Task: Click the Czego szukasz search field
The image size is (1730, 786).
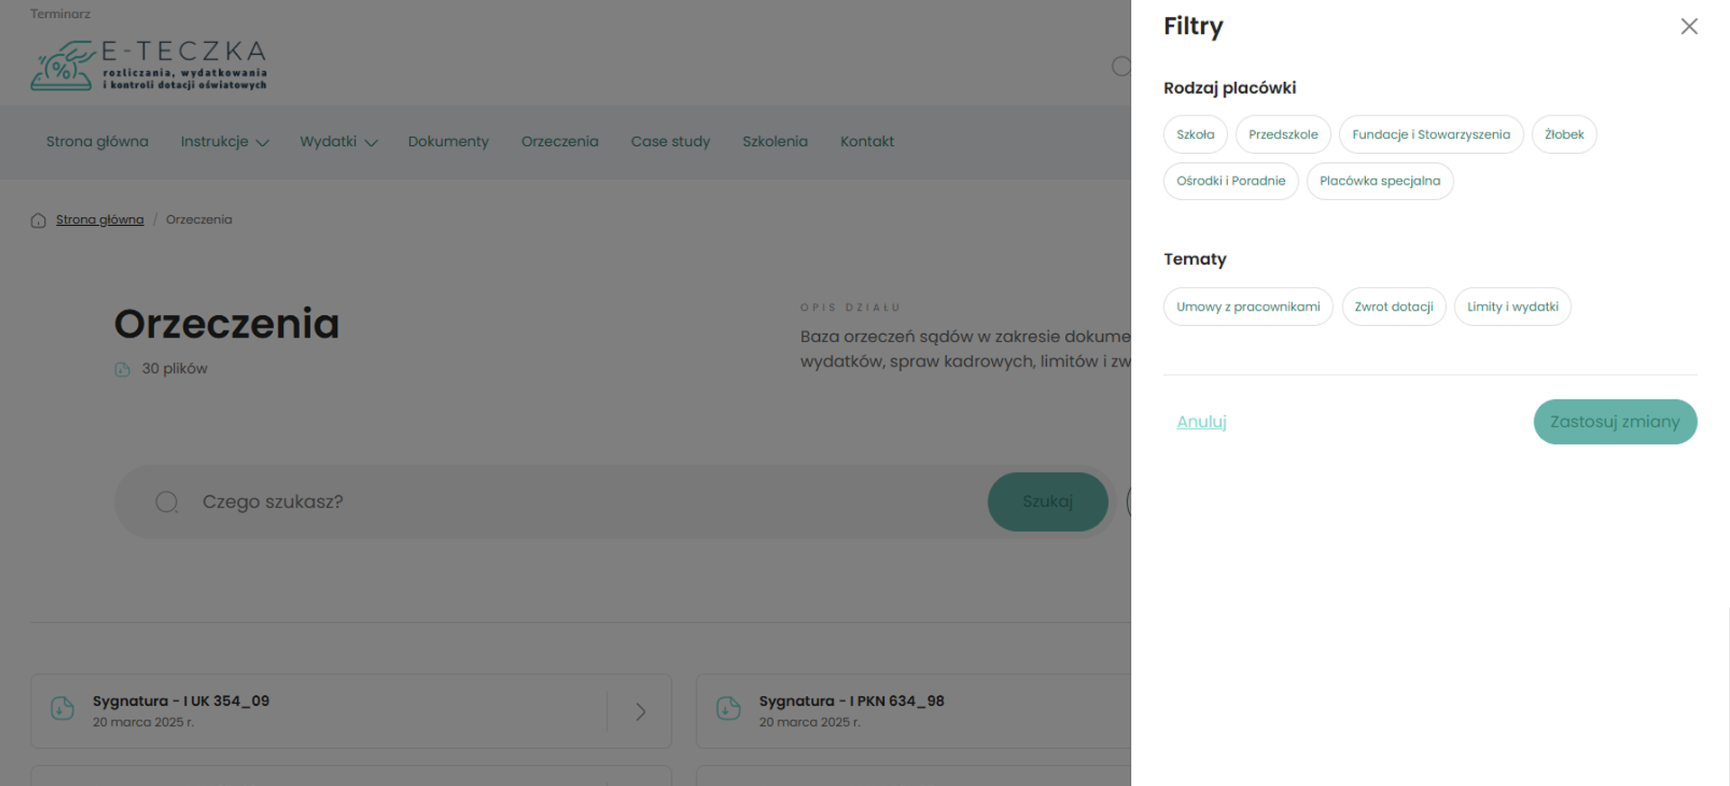Action: click(x=577, y=502)
